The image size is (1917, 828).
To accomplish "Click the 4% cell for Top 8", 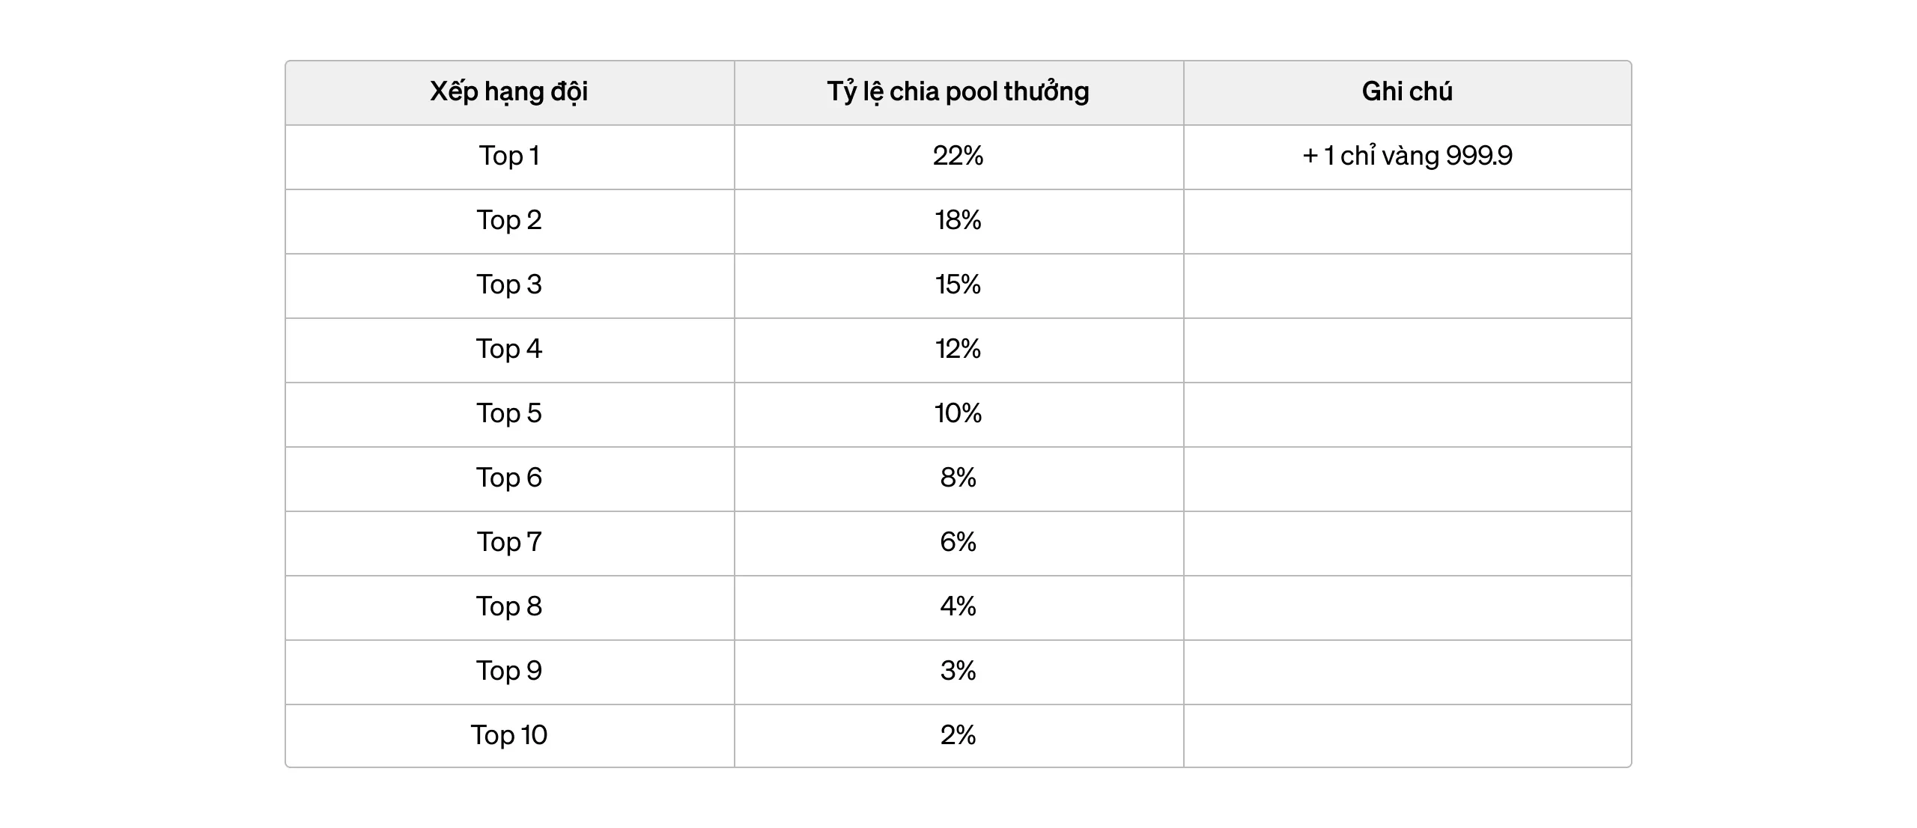I will [958, 607].
